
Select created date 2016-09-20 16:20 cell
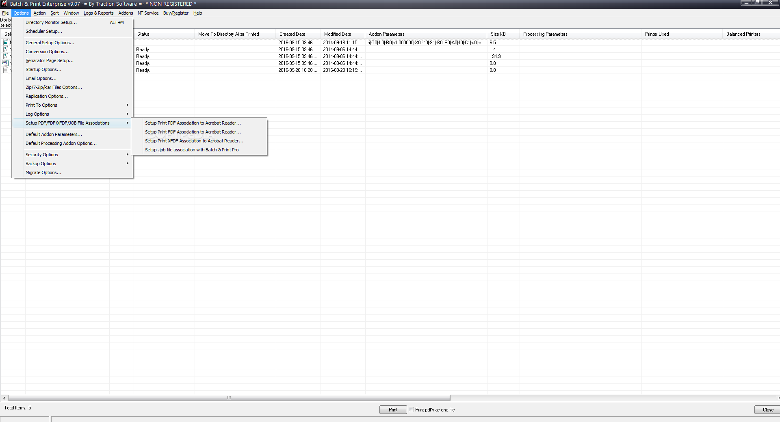pyautogui.click(x=297, y=70)
